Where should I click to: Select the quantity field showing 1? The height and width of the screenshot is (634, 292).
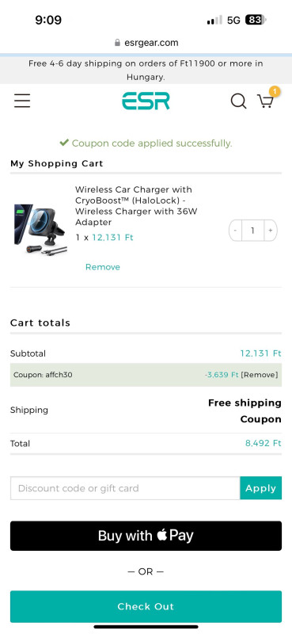pos(252,231)
